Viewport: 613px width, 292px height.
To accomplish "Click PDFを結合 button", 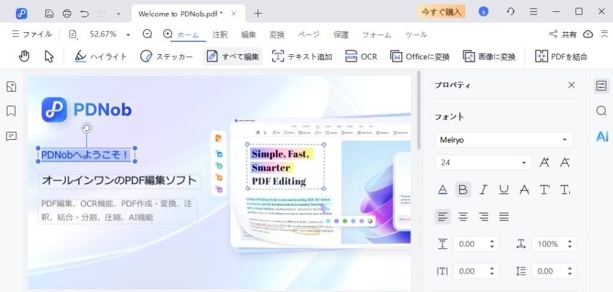I will point(561,57).
